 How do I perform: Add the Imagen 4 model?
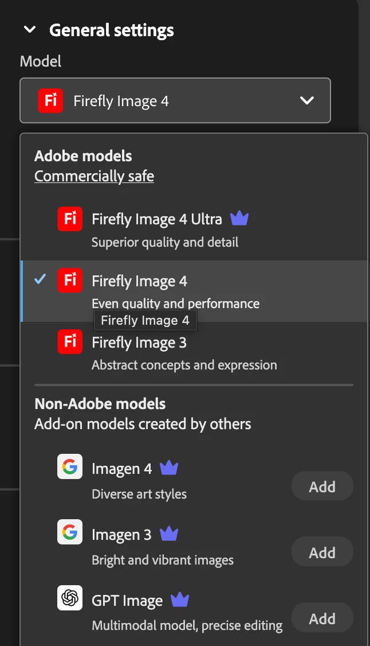pyautogui.click(x=322, y=487)
